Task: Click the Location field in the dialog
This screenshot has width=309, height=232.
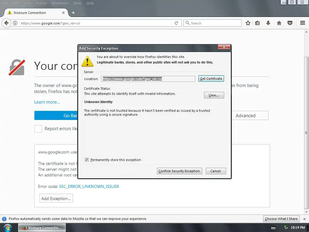Action: click(x=148, y=79)
